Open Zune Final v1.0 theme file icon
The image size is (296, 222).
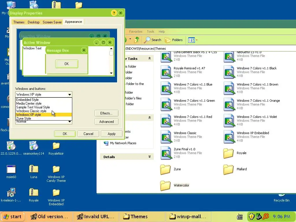pyautogui.click(x=166, y=153)
